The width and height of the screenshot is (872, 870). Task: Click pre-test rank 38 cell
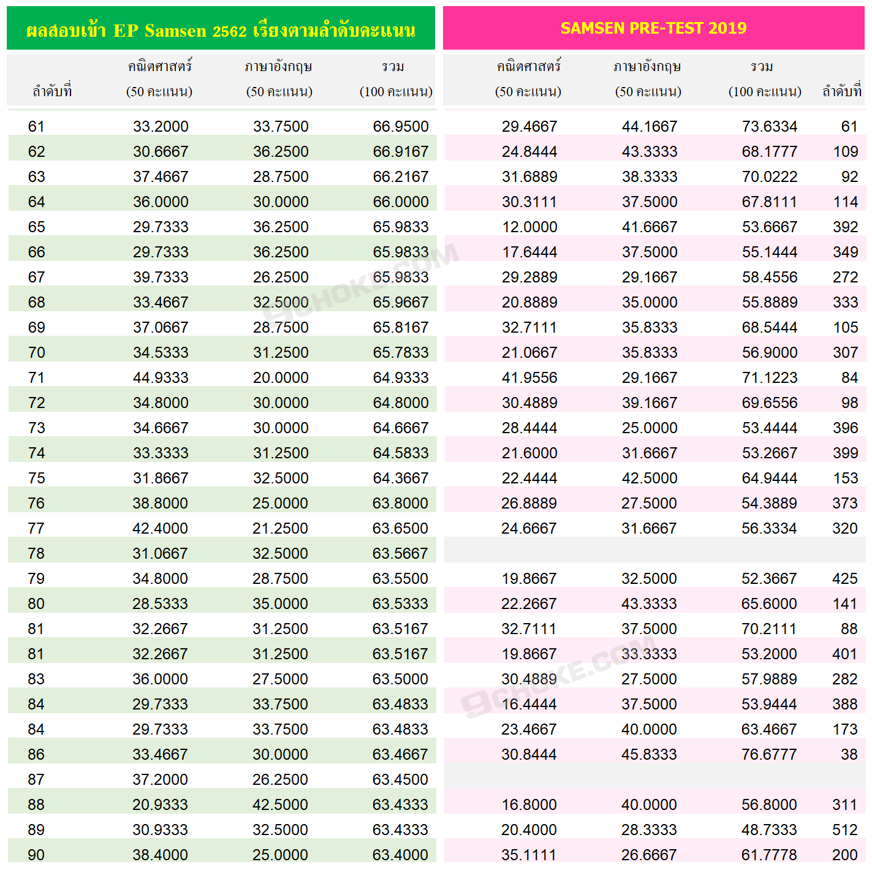coord(849,754)
